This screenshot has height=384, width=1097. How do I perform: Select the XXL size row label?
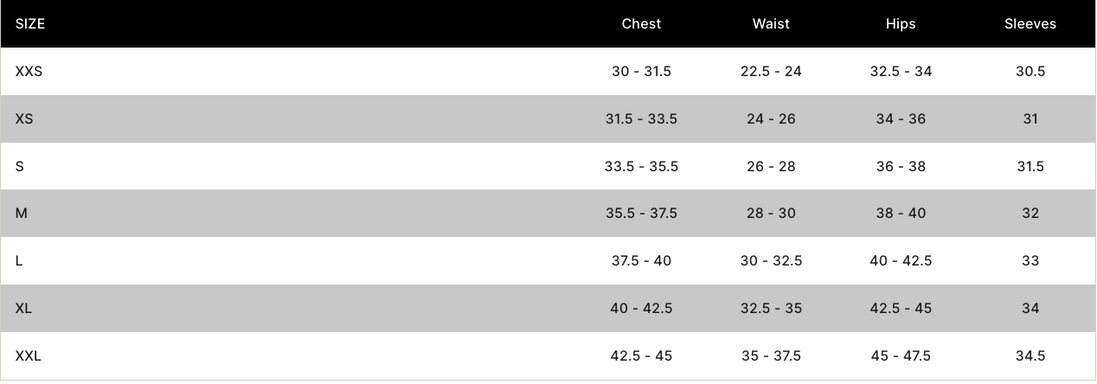coord(28,356)
